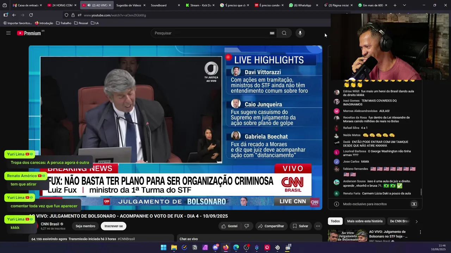The image size is (451, 253).
Task: Open BBC News AO VIVO video thumbnail
Action: [x=347, y=235]
